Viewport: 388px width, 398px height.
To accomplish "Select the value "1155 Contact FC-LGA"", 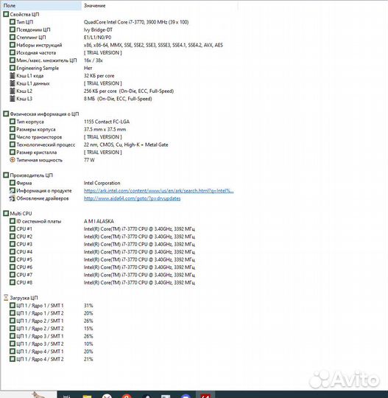I will pyautogui.click(x=107, y=122).
